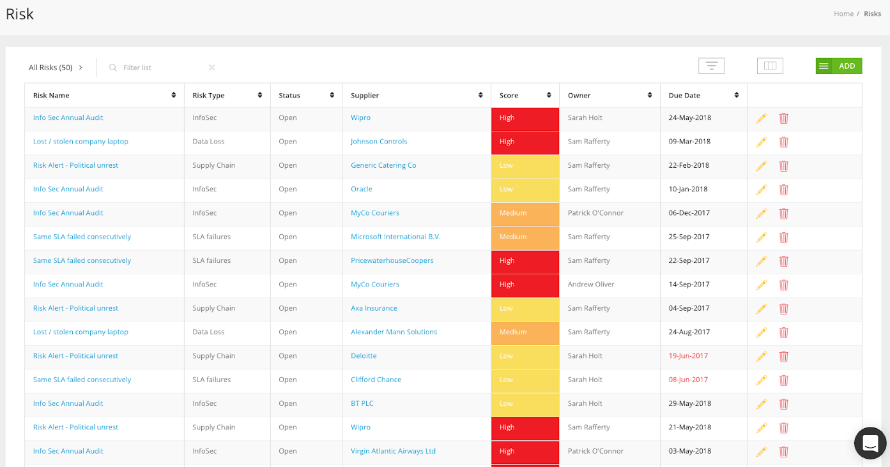Delete the Johnson Controls risk row
This screenshot has height=467, width=890.
(x=784, y=142)
